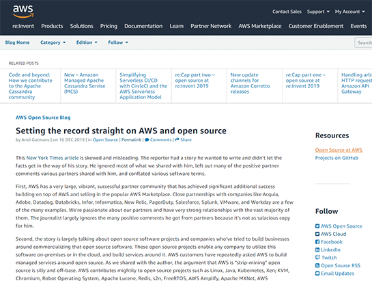Open the Comments speech bubble icon
The height and width of the screenshot is (281, 372).
click(147, 139)
